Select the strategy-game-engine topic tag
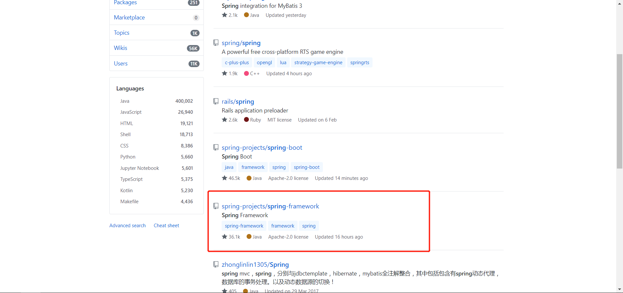The image size is (623, 293). (318, 63)
